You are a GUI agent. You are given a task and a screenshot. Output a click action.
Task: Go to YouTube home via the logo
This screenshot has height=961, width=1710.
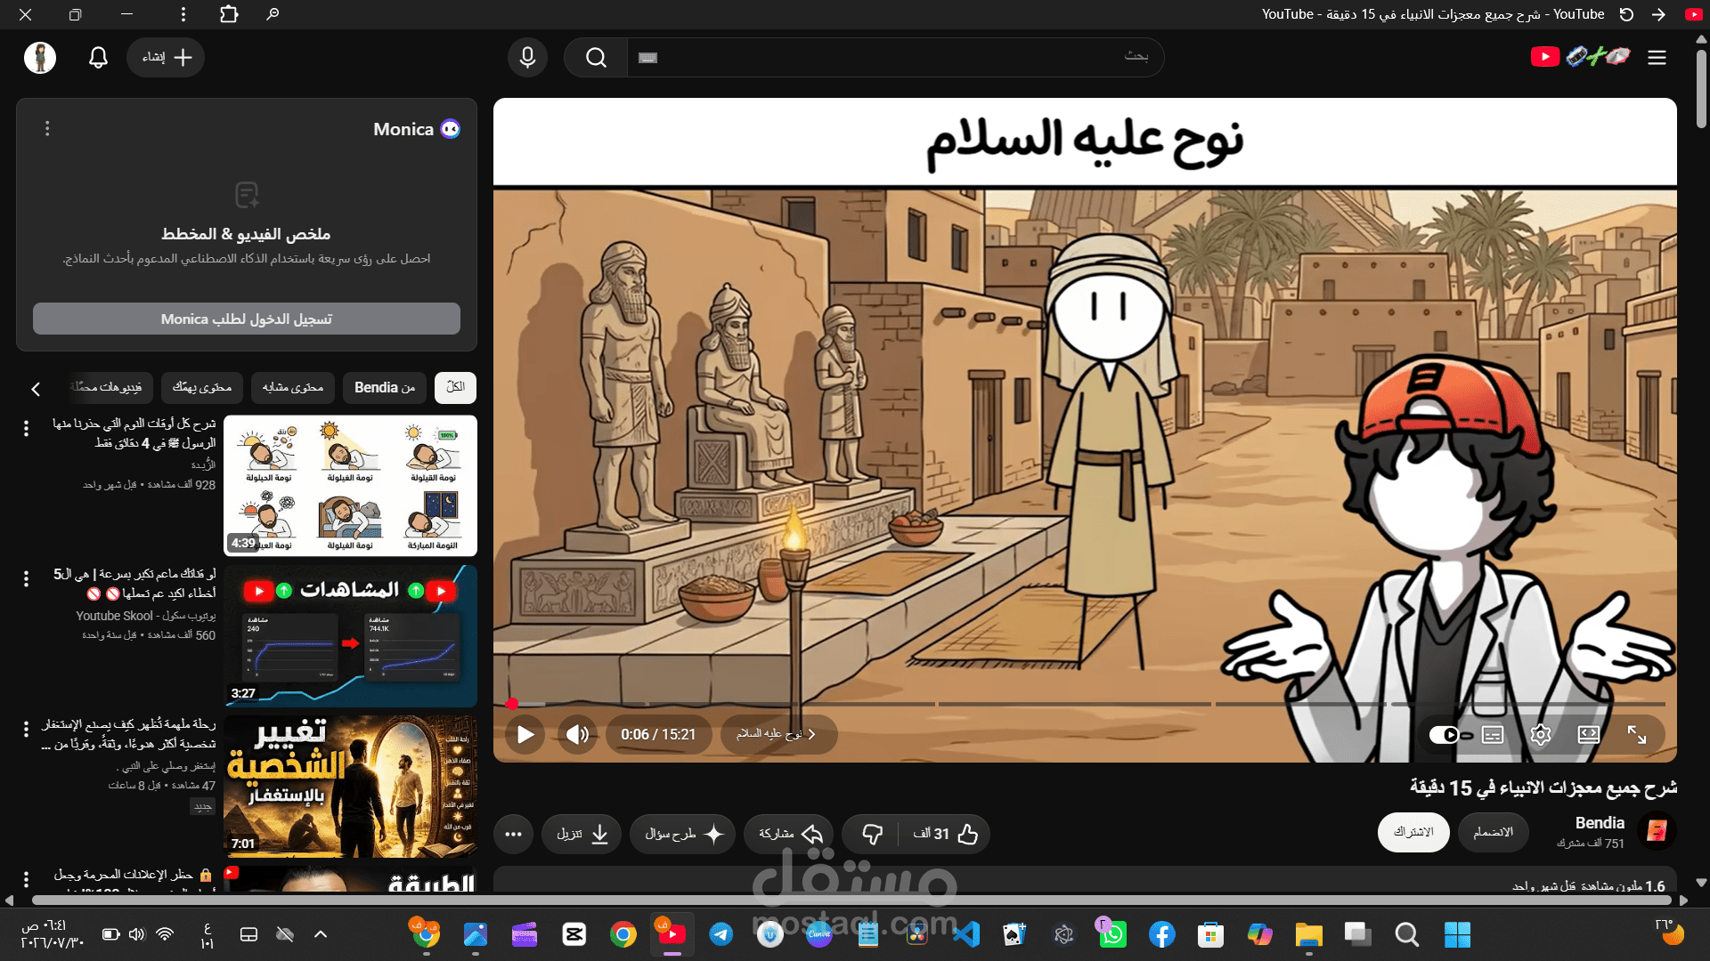(x=1581, y=57)
